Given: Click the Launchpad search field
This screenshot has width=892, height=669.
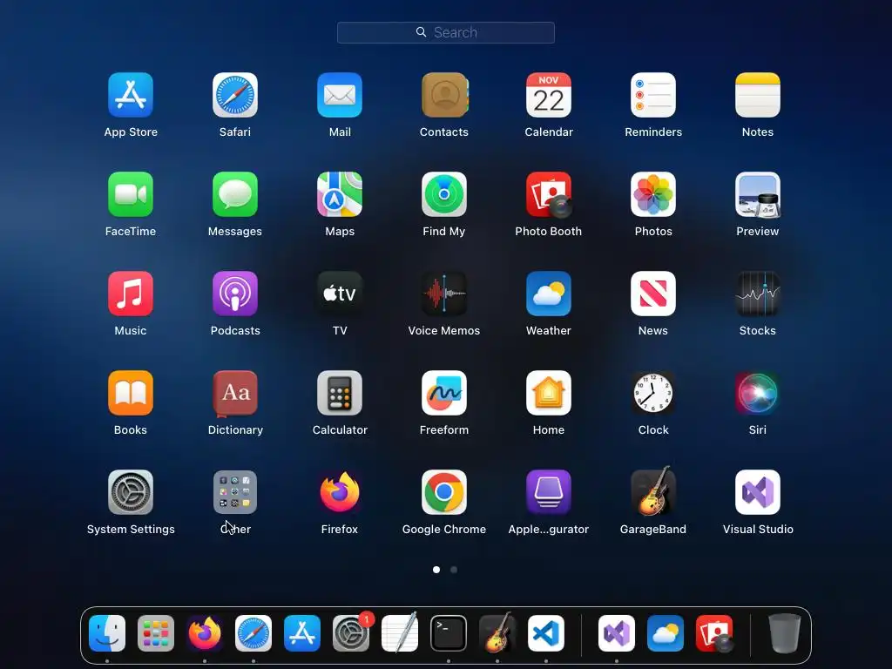Looking at the screenshot, I should (446, 32).
